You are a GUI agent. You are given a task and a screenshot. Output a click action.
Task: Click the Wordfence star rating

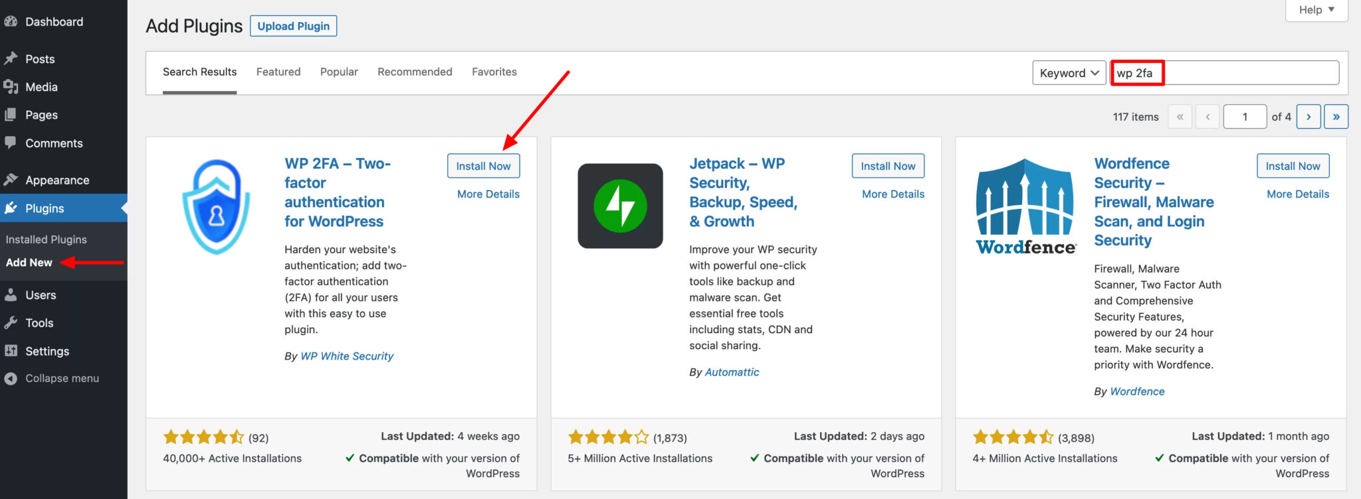point(1013,437)
